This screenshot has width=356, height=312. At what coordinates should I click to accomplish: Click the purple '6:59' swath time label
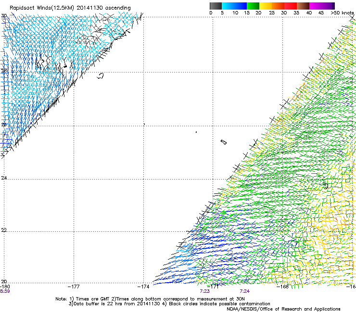[5, 291]
